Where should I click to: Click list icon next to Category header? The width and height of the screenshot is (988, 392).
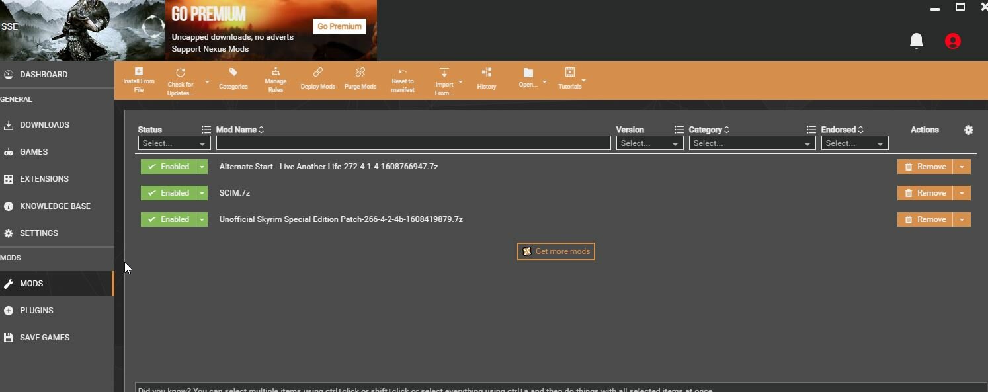pos(811,130)
